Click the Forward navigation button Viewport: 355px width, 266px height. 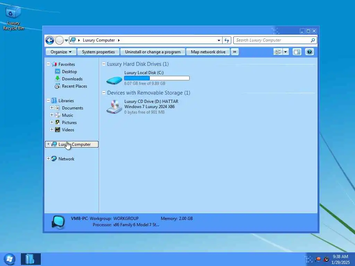click(59, 40)
